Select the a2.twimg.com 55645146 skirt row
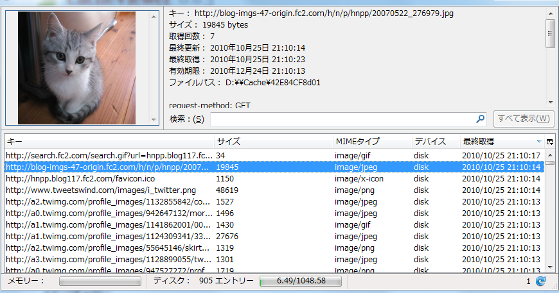 274,248
